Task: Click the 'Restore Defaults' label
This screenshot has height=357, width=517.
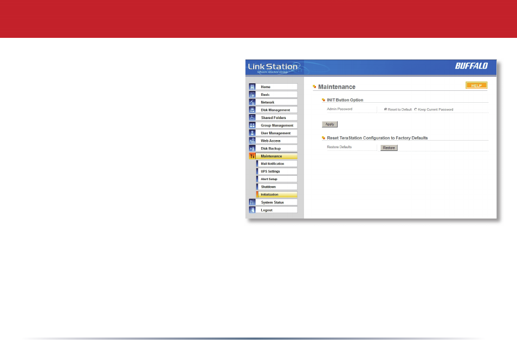Action: pos(339,147)
